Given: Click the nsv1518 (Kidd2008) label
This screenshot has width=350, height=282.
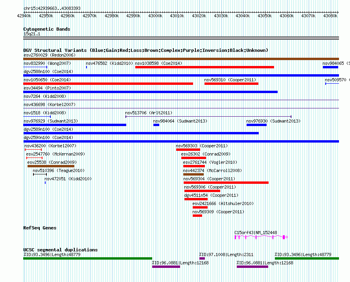Looking at the screenshot, I should 45,113.
